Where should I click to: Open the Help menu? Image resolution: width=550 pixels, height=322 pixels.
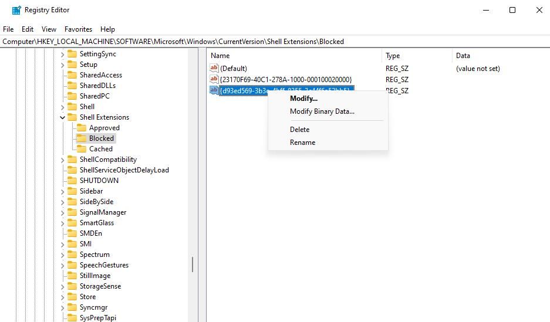107,29
